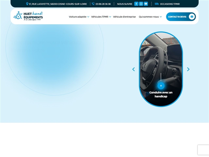Go to previous carousel slide
The width and height of the screenshot is (209, 157).
[133, 69]
